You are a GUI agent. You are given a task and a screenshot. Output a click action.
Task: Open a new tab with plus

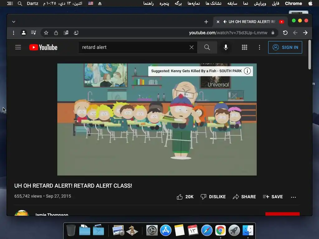[206, 22]
